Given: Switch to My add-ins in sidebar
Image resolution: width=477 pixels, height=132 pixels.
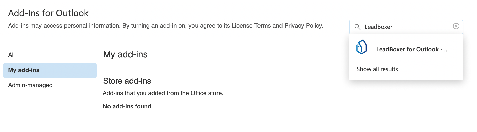Looking at the screenshot, I should [24, 70].
